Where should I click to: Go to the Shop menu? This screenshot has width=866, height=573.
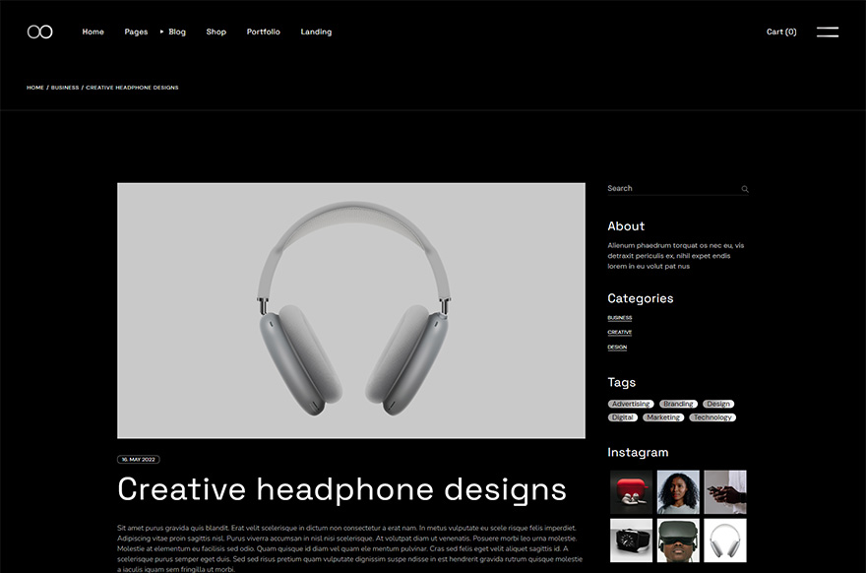(216, 32)
